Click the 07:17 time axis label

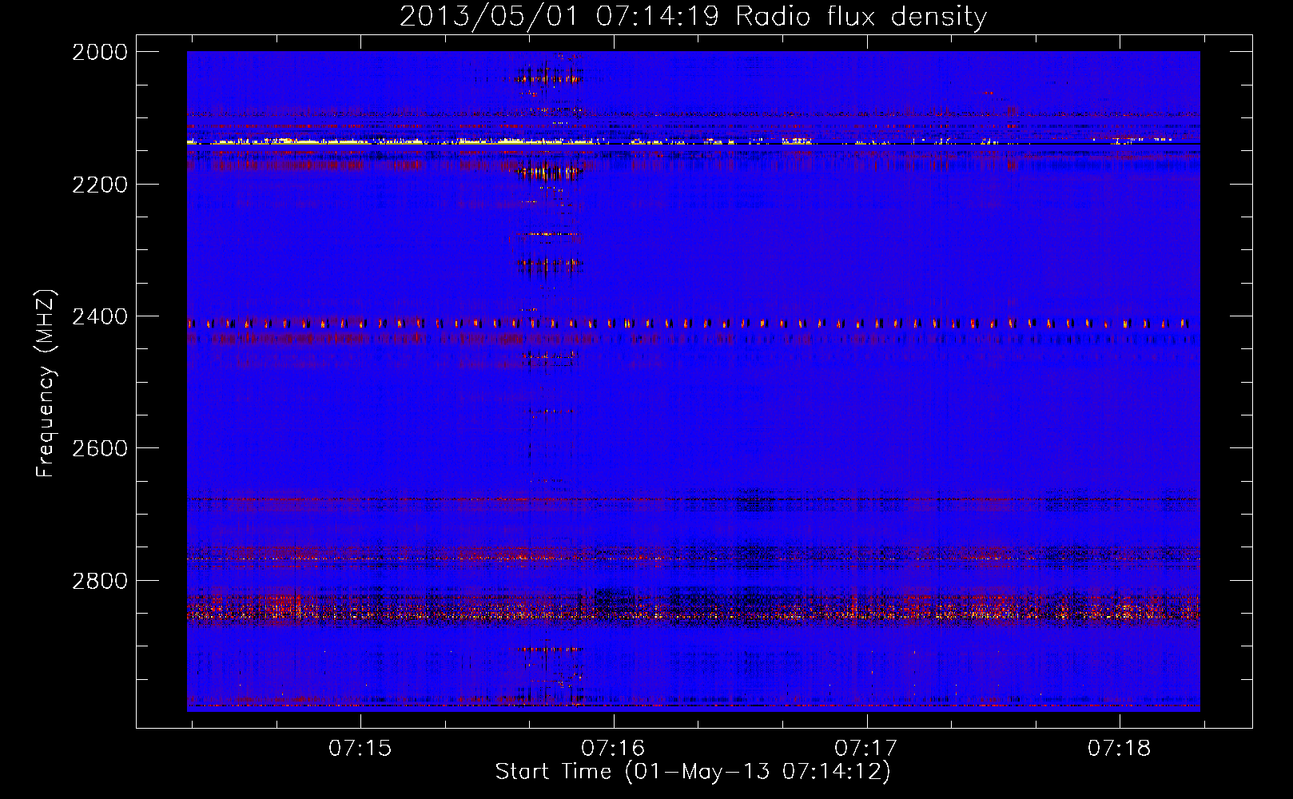pos(866,748)
